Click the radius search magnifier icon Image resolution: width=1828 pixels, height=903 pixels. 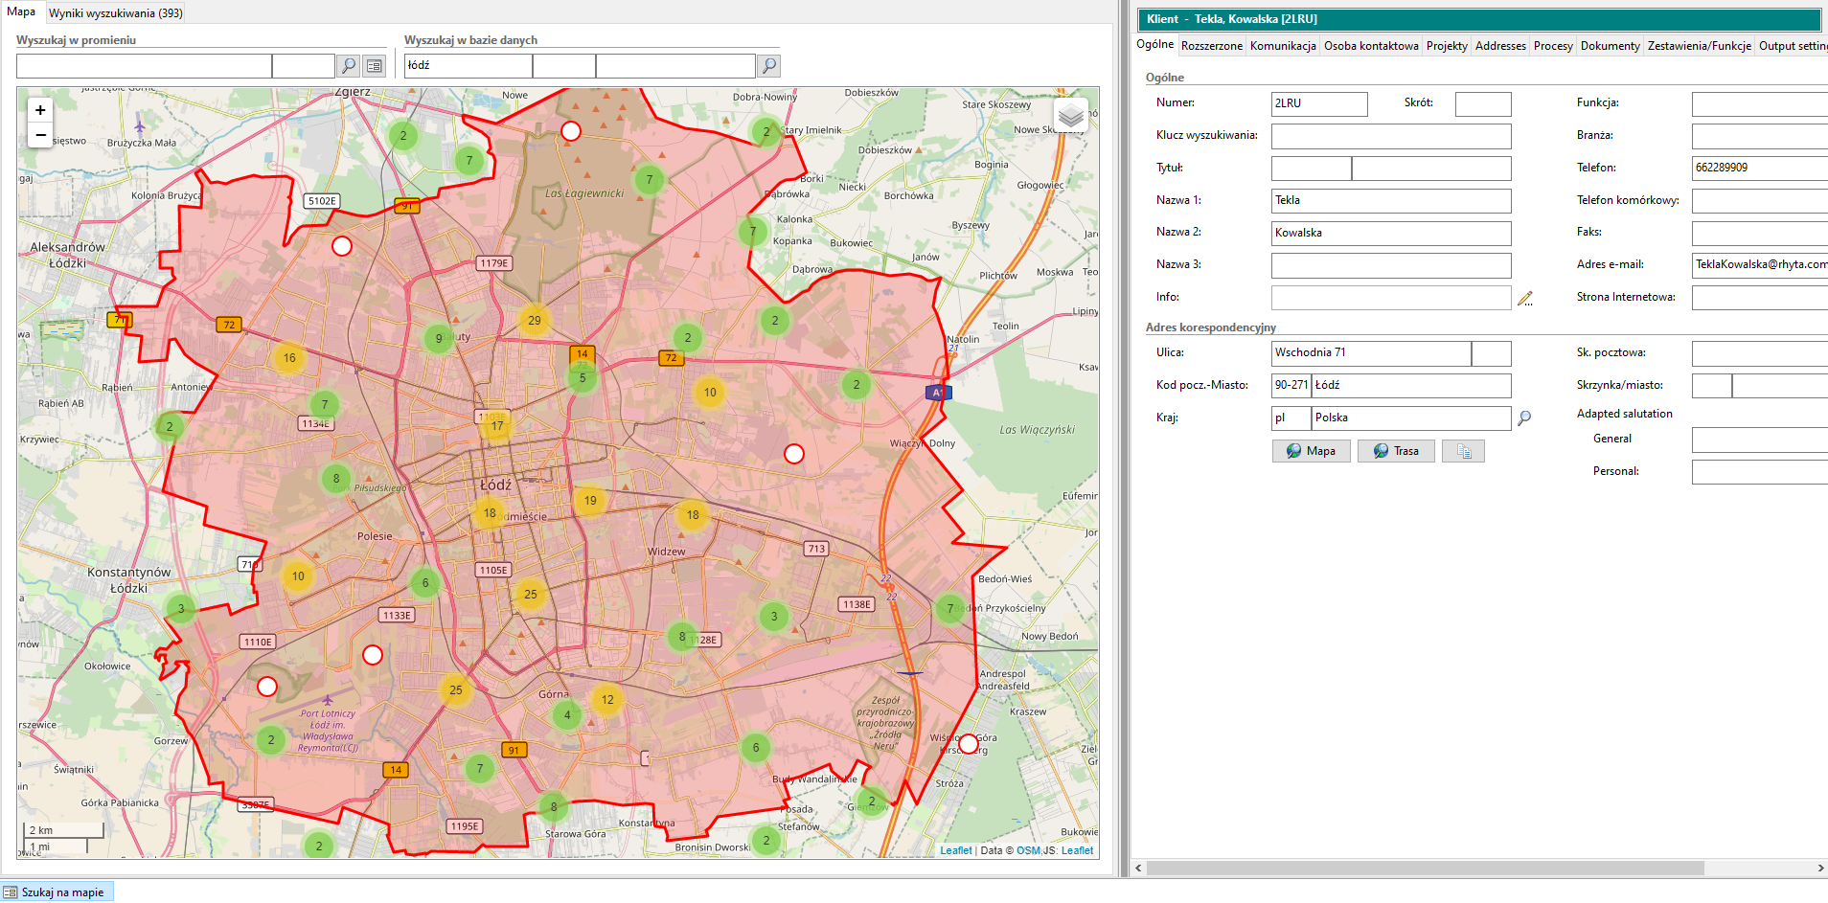coord(349,66)
